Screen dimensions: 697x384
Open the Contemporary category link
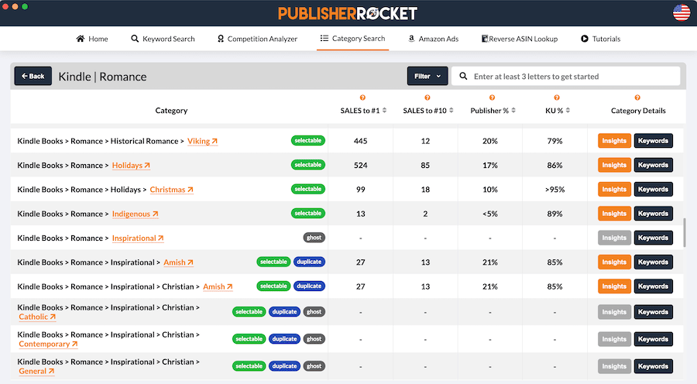[x=48, y=344]
